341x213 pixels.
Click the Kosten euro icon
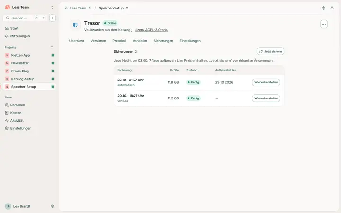(7, 113)
